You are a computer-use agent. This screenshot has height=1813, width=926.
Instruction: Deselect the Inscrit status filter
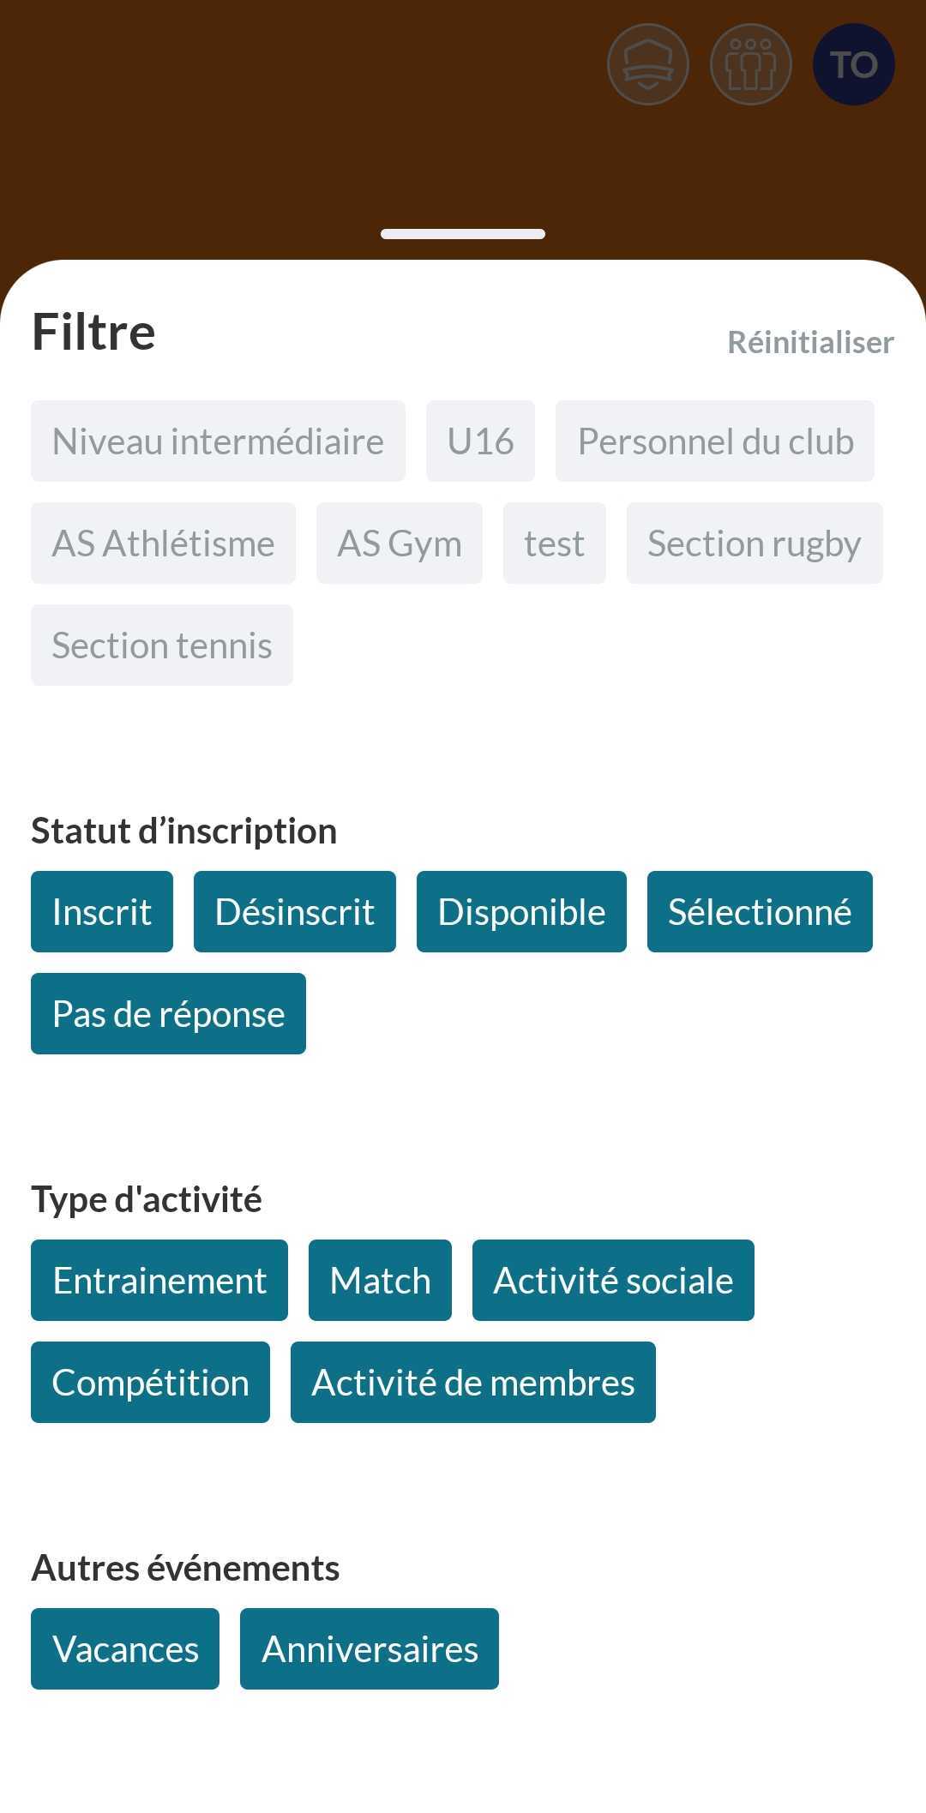pos(102,911)
